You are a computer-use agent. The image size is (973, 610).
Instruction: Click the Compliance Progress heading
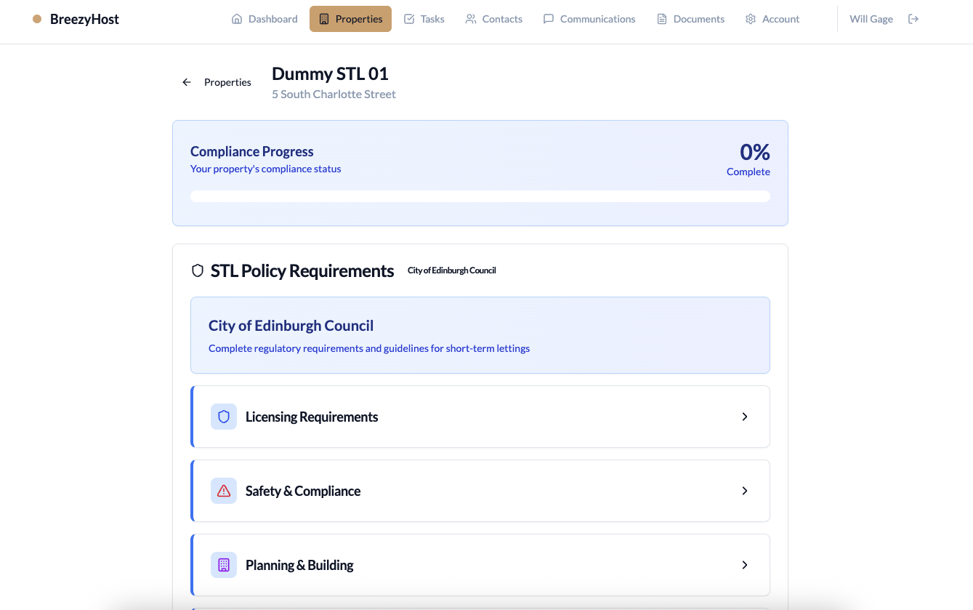pyautogui.click(x=252, y=151)
